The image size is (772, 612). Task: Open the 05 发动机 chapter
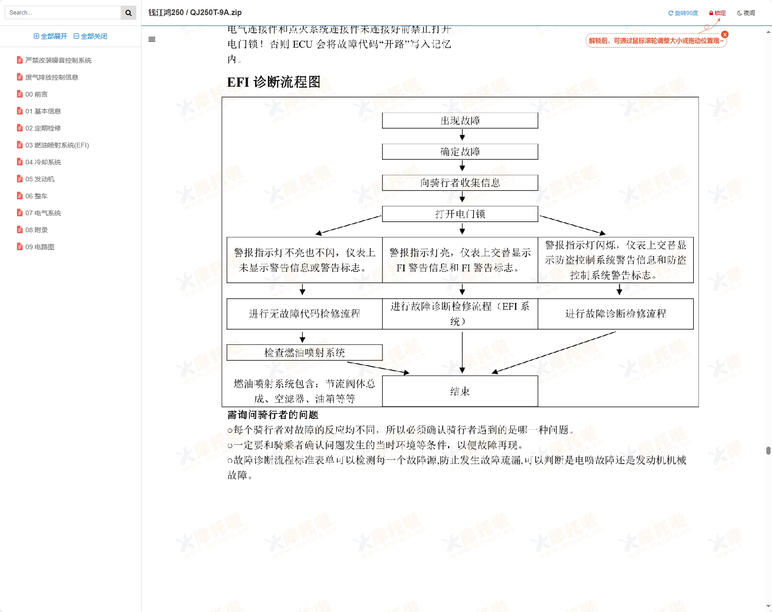click(40, 179)
